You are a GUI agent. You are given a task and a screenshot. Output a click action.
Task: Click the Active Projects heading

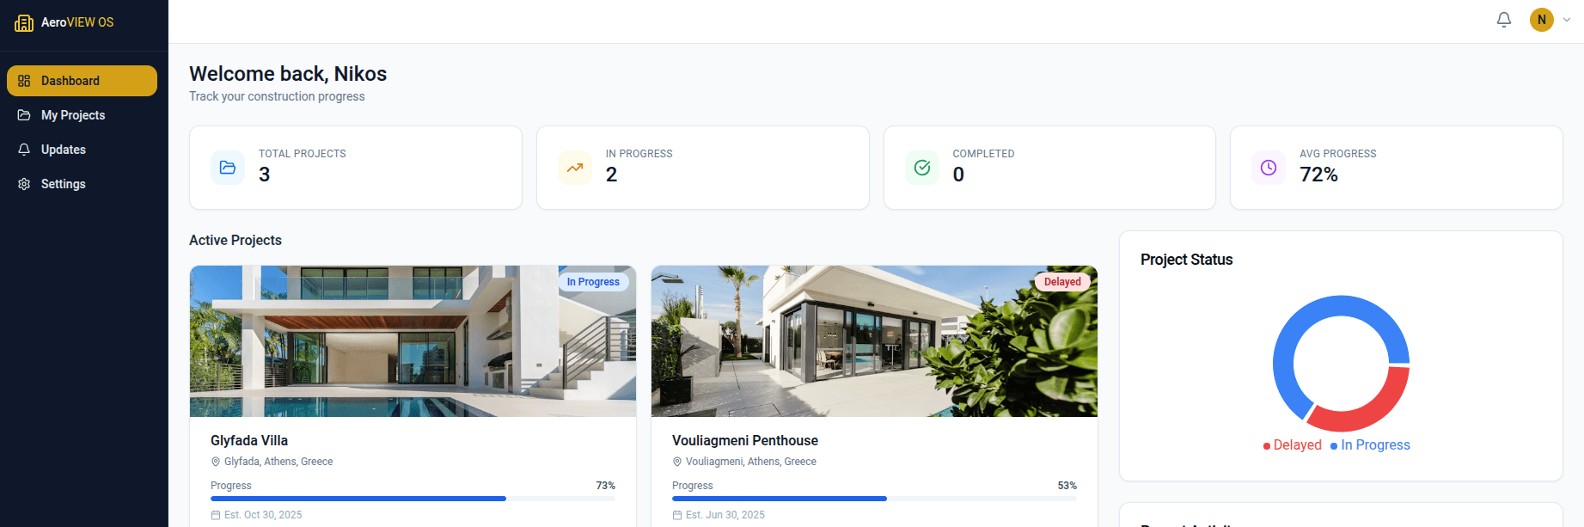coord(235,240)
